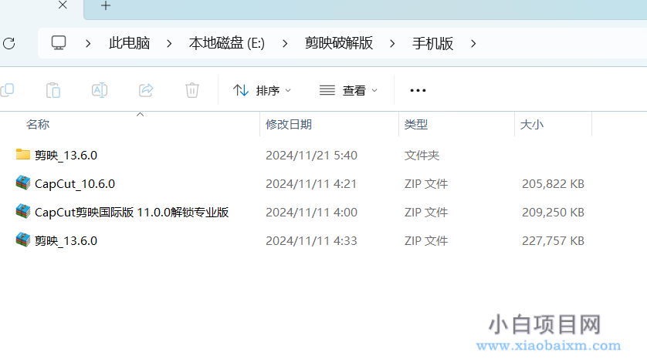
Task: Open the three-dots more options menu
Action: (x=418, y=90)
